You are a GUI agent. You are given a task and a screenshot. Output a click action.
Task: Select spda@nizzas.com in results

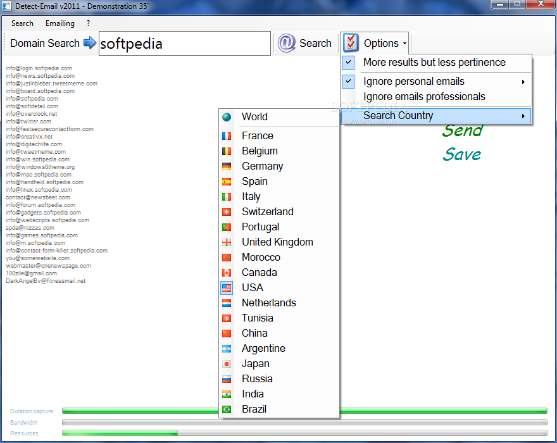tap(30, 228)
